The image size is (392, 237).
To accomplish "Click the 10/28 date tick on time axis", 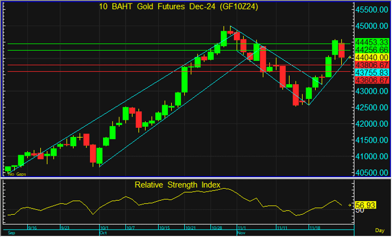I will tap(217, 227).
